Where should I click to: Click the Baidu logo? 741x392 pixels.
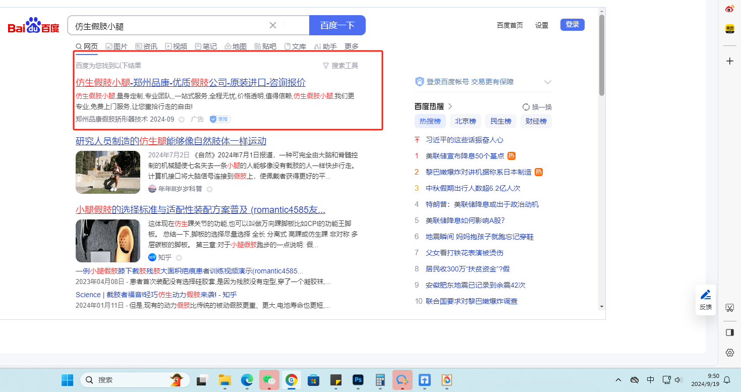click(33, 26)
